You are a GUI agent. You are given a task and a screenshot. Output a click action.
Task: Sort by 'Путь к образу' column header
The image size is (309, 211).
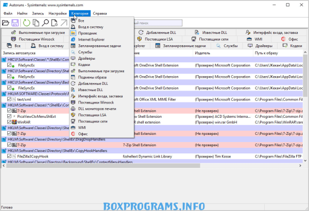point(278,53)
